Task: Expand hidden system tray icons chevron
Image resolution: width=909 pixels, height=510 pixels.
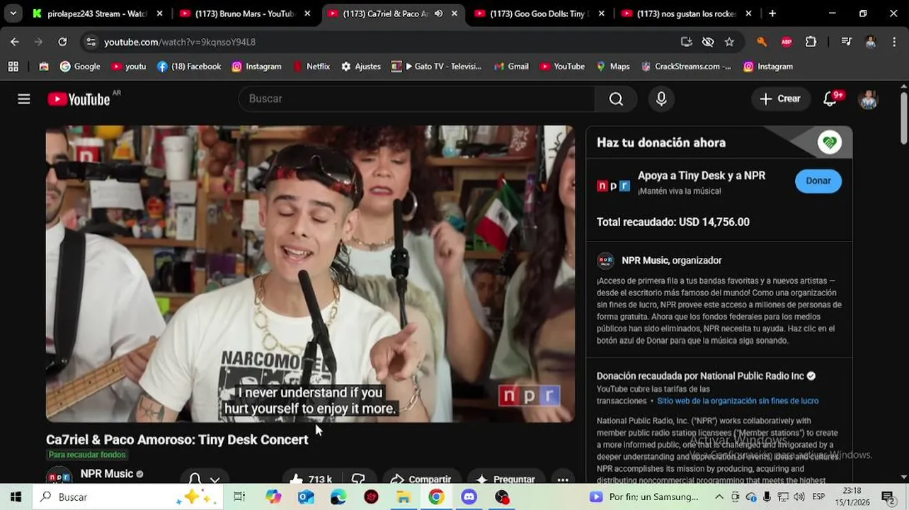Action: [x=719, y=497]
